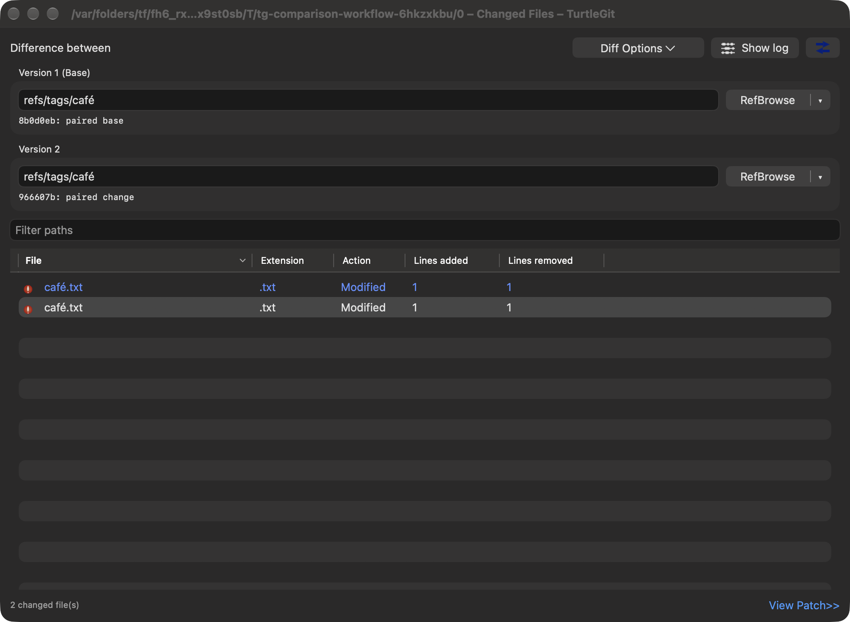Expand the Version 2 RefBrowse arrow menu
The width and height of the screenshot is (850, 622).
coord(820,177)
